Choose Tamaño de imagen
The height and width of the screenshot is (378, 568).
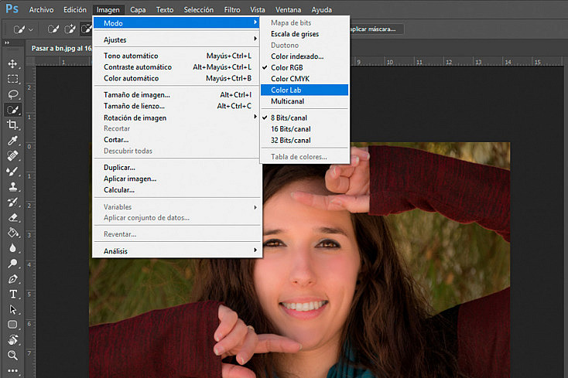click(x=176, y=95)
